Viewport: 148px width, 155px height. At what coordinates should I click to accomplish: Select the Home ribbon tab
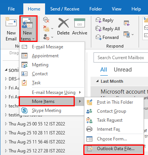click(34, 9)
